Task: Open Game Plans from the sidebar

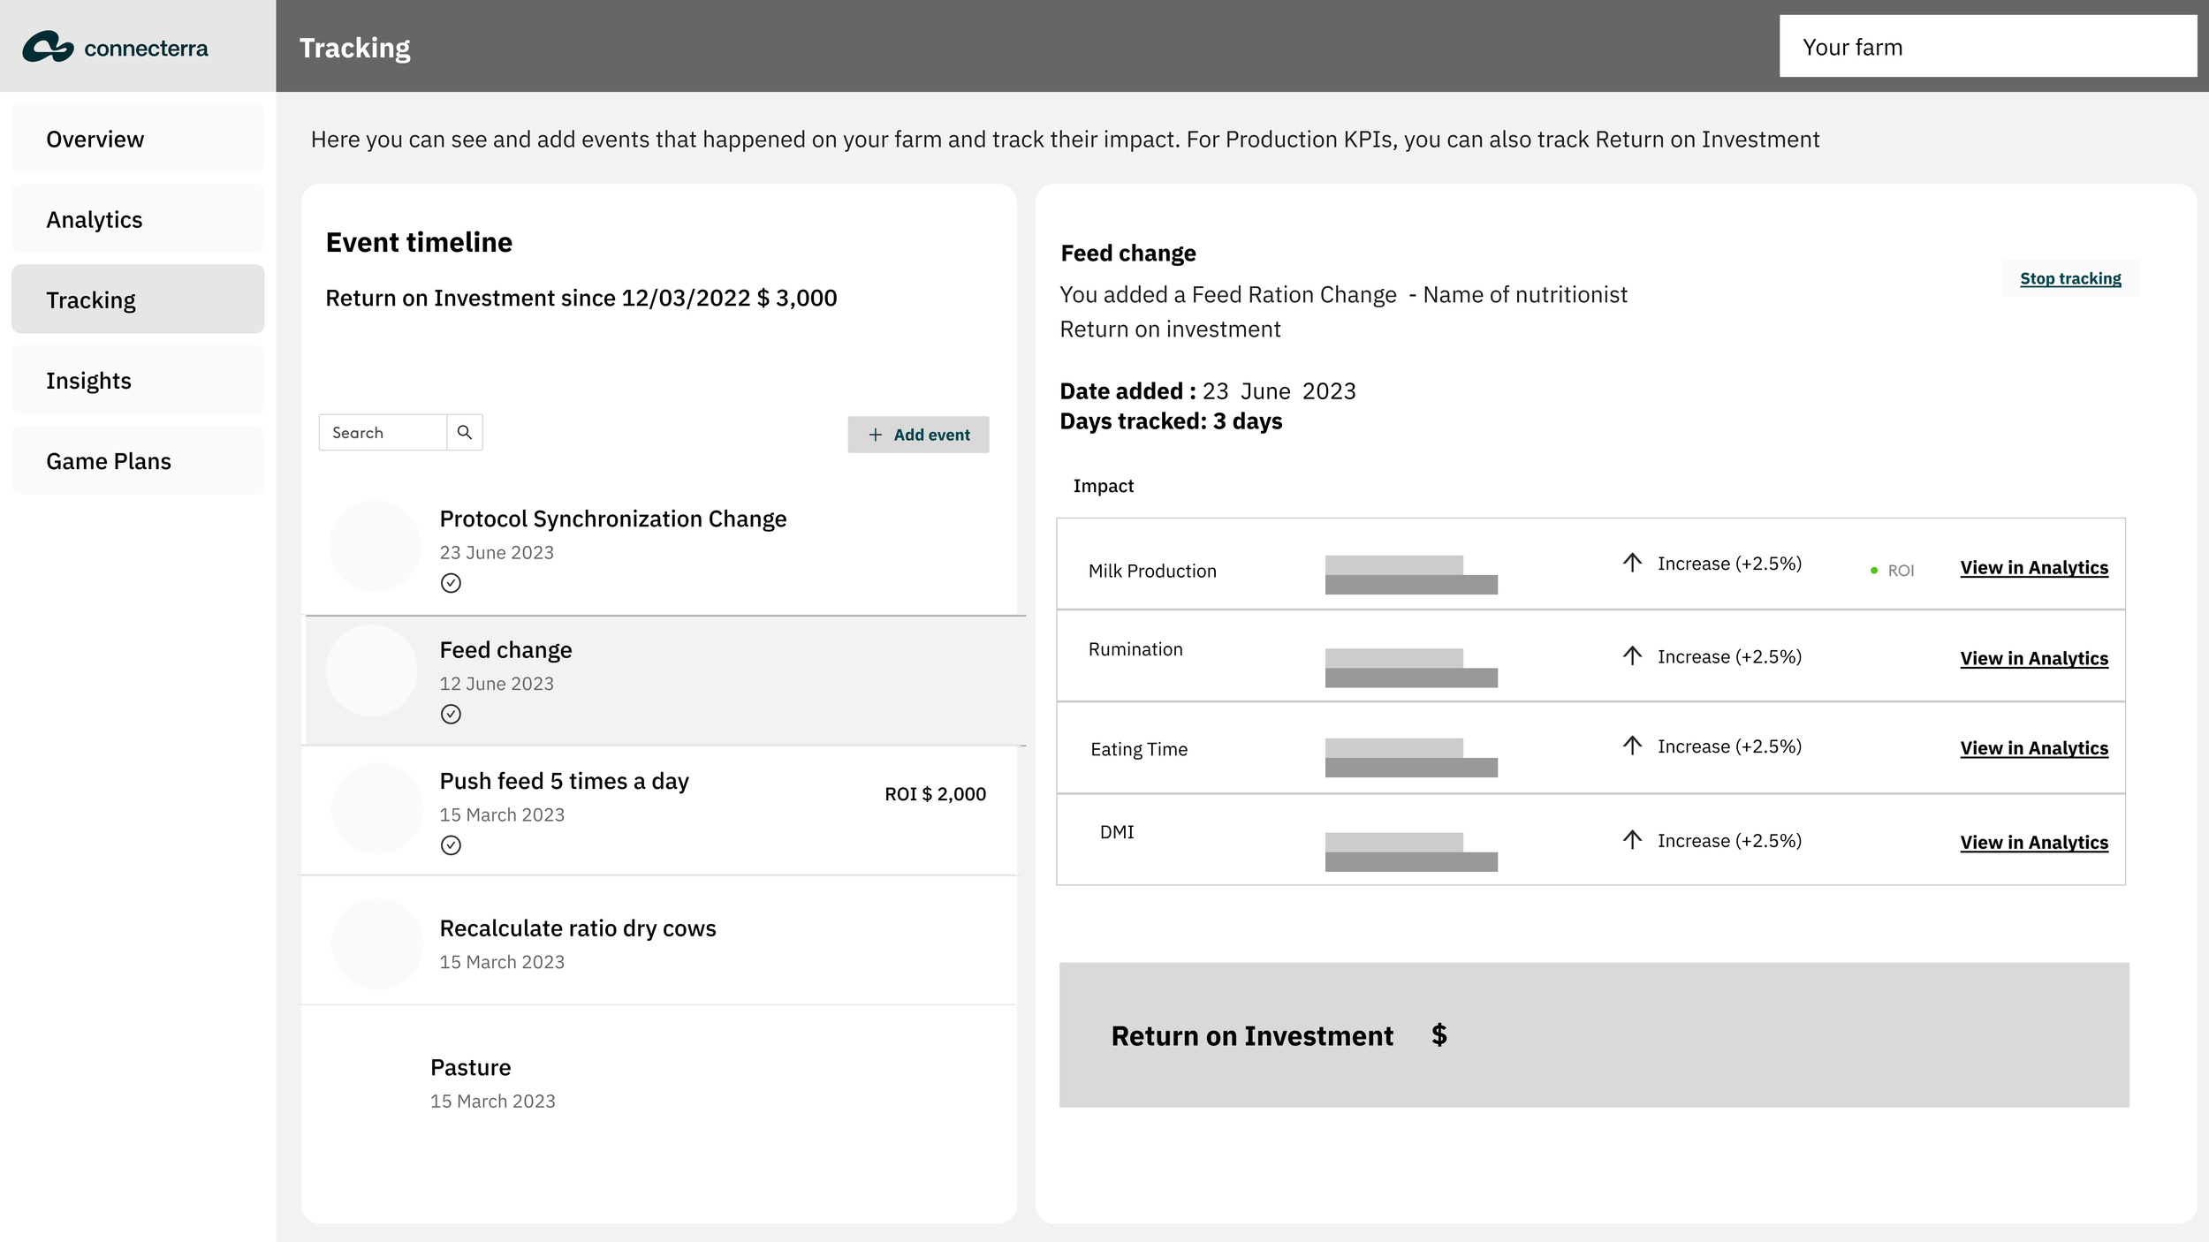Action: coord(138,460)
